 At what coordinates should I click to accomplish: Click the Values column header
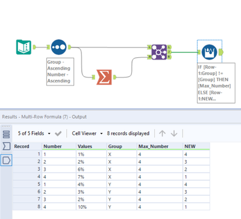pyautogui.click(x=92, y=146)
